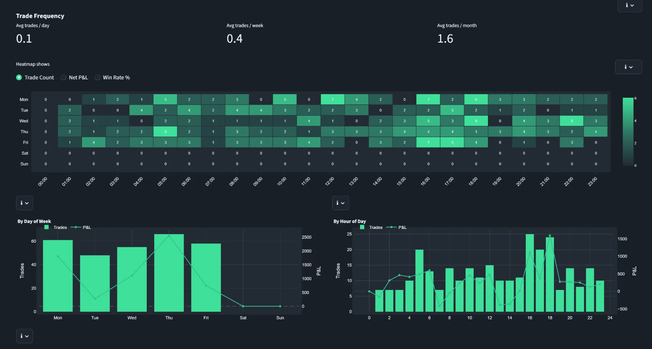Click the By Hour of Day chart title
652x349 pixels.
350,221
